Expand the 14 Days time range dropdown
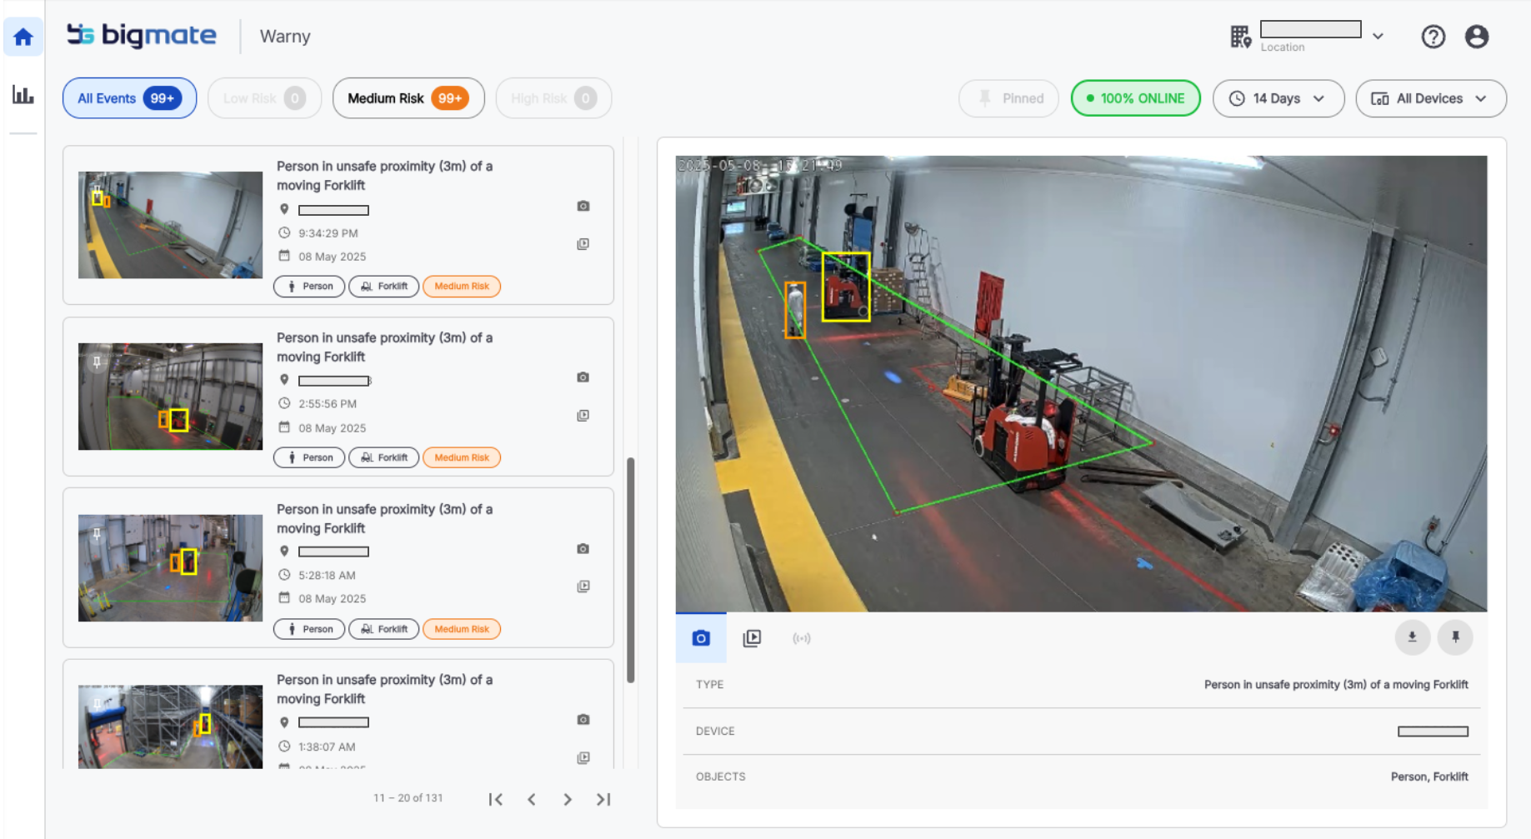 point(1278,98)
